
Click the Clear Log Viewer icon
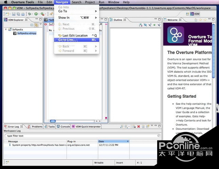click(x=134, y=126)
